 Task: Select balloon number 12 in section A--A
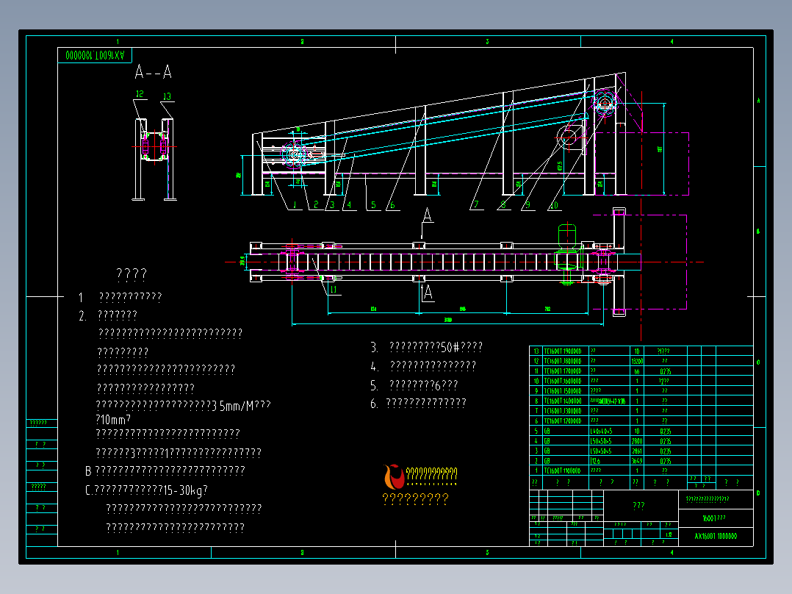click(140, 93)
